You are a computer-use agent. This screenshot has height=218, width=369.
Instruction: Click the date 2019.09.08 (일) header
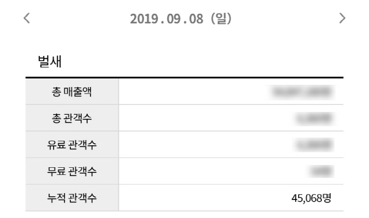tap(180, 18)
